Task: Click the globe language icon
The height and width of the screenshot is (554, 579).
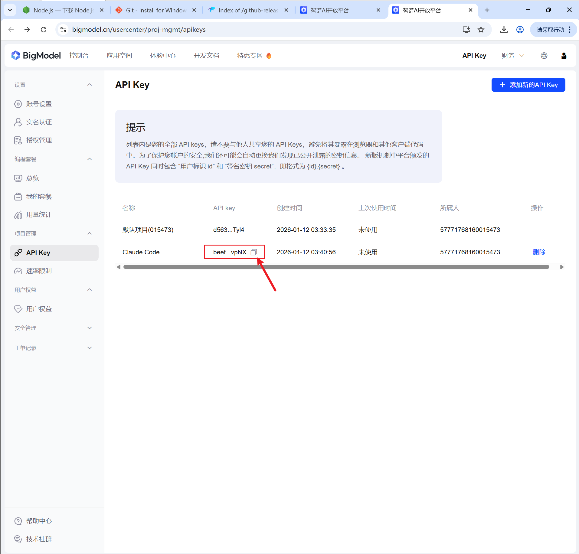Action: point(544,56)
